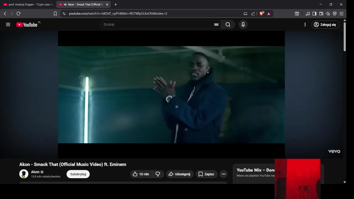354x199 pixels.
Task: Open Akon channel avatar
Action: [x=24, y=174]
